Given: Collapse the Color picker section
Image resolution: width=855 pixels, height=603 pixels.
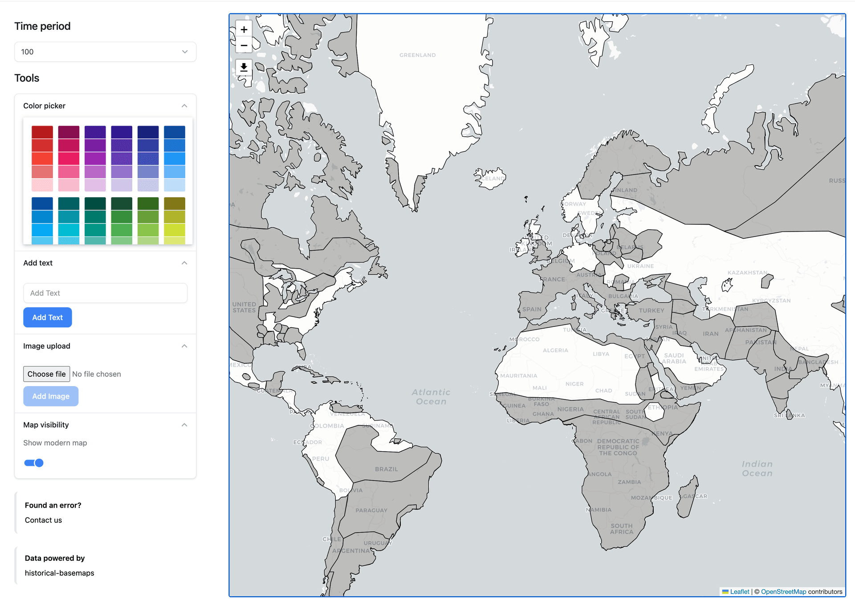Looking at the screenshot, I should pyautogui.click(x=184, y=106).
